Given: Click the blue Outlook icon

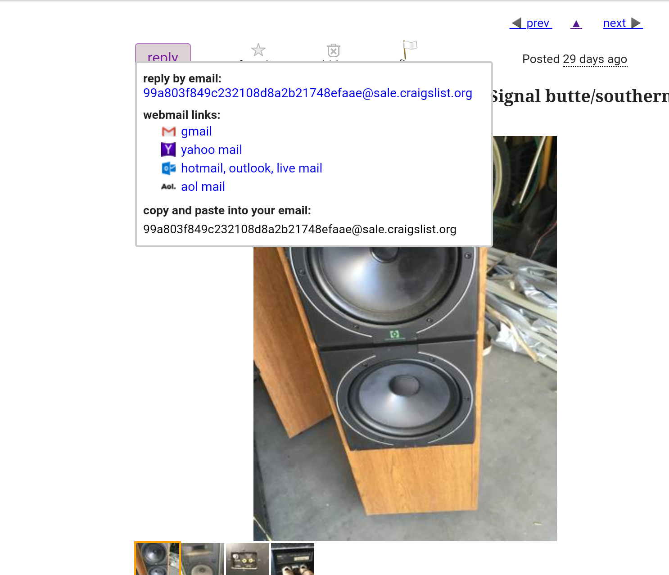Looking at the screenshot, I should click(168, 168).
